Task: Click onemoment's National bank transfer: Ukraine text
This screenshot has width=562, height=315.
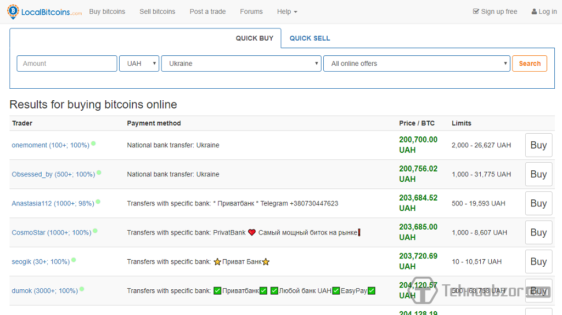Action: click(173, 145)
